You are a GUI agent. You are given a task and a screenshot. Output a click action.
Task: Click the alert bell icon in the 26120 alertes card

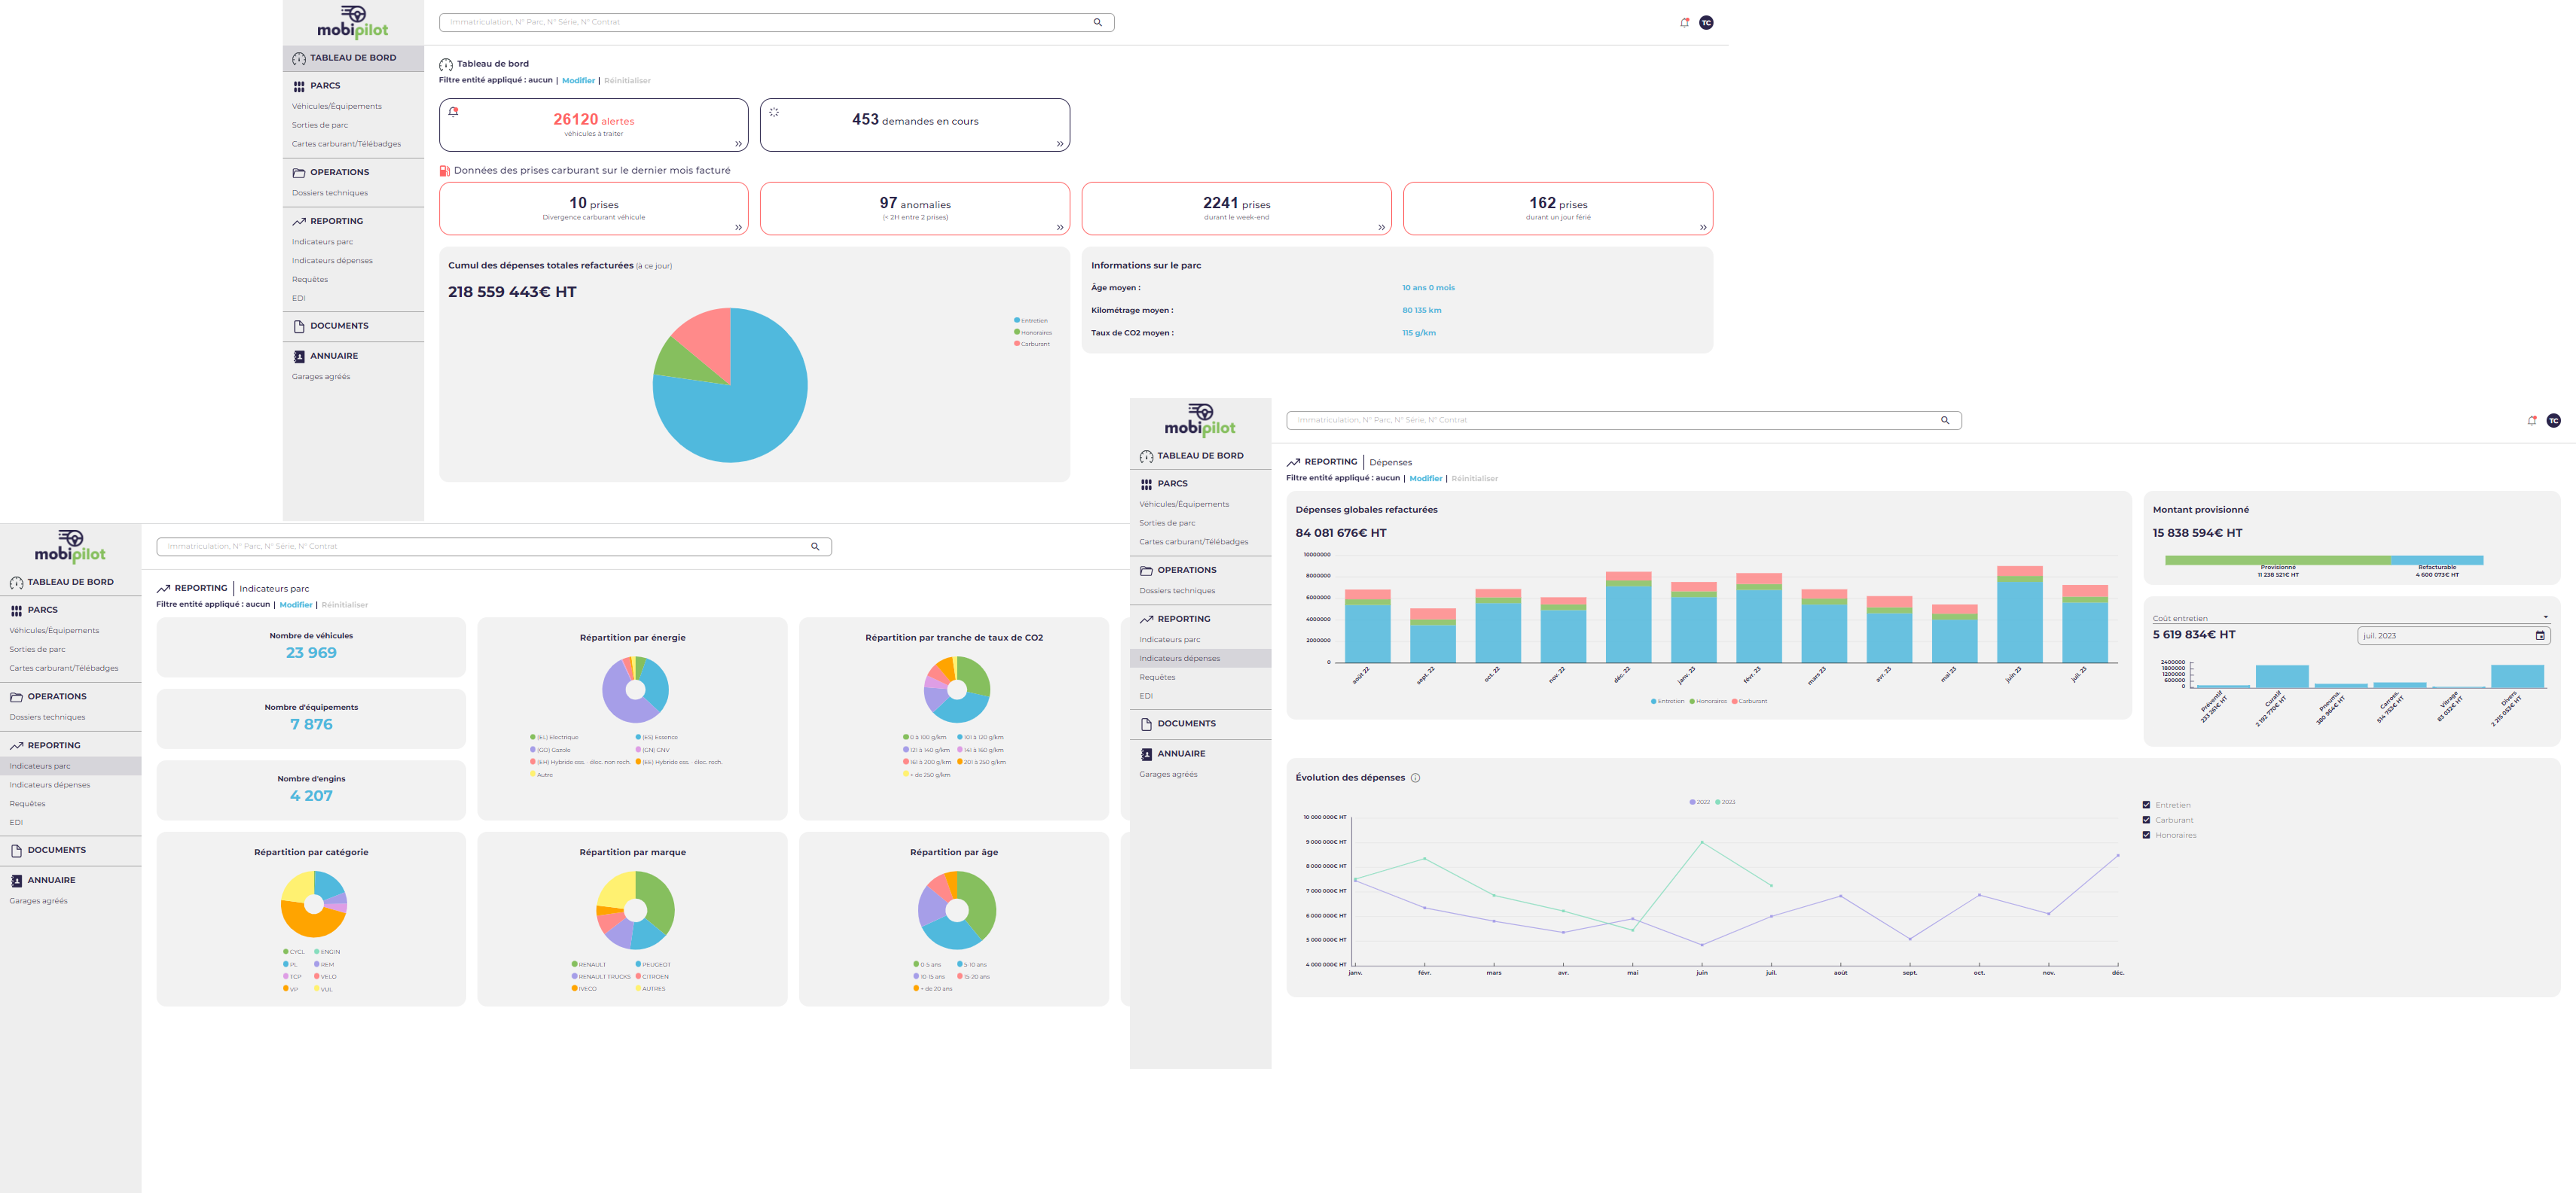coord(453,112)
